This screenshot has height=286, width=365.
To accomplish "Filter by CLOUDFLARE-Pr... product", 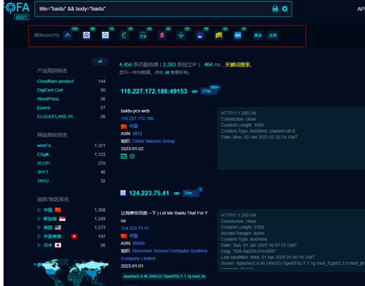I will click(x=57, y=116).
